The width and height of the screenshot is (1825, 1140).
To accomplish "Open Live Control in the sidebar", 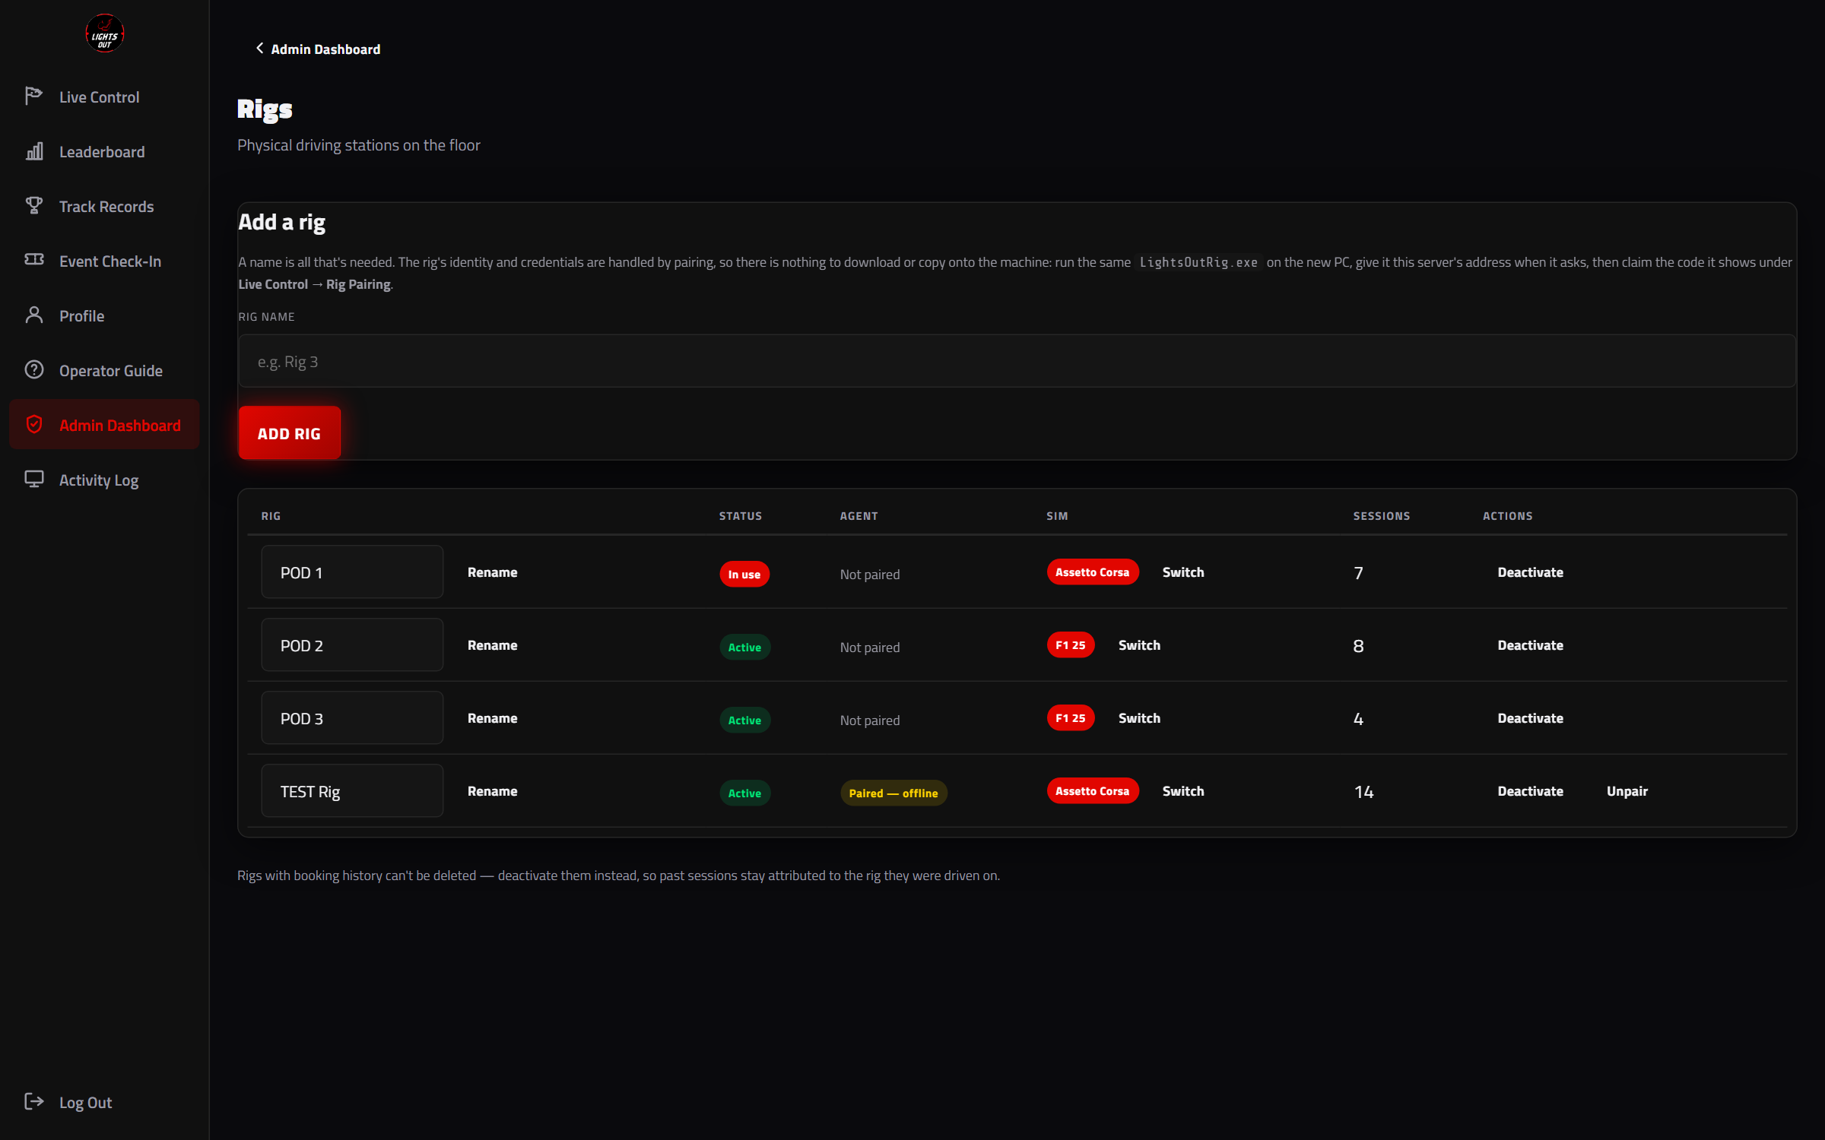I will click(104, 97).
